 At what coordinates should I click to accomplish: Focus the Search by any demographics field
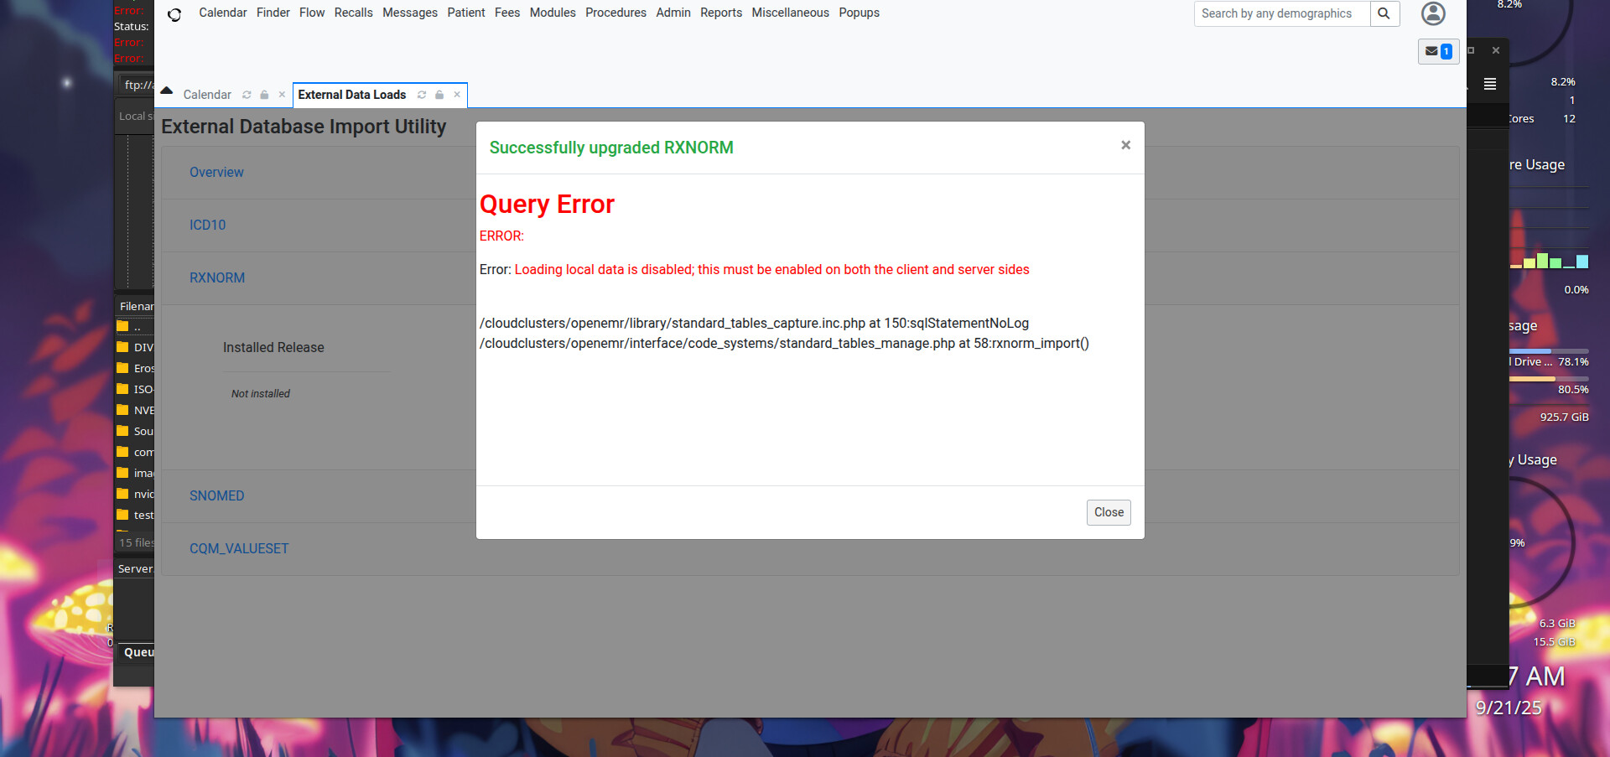(x=1281, y=13)
